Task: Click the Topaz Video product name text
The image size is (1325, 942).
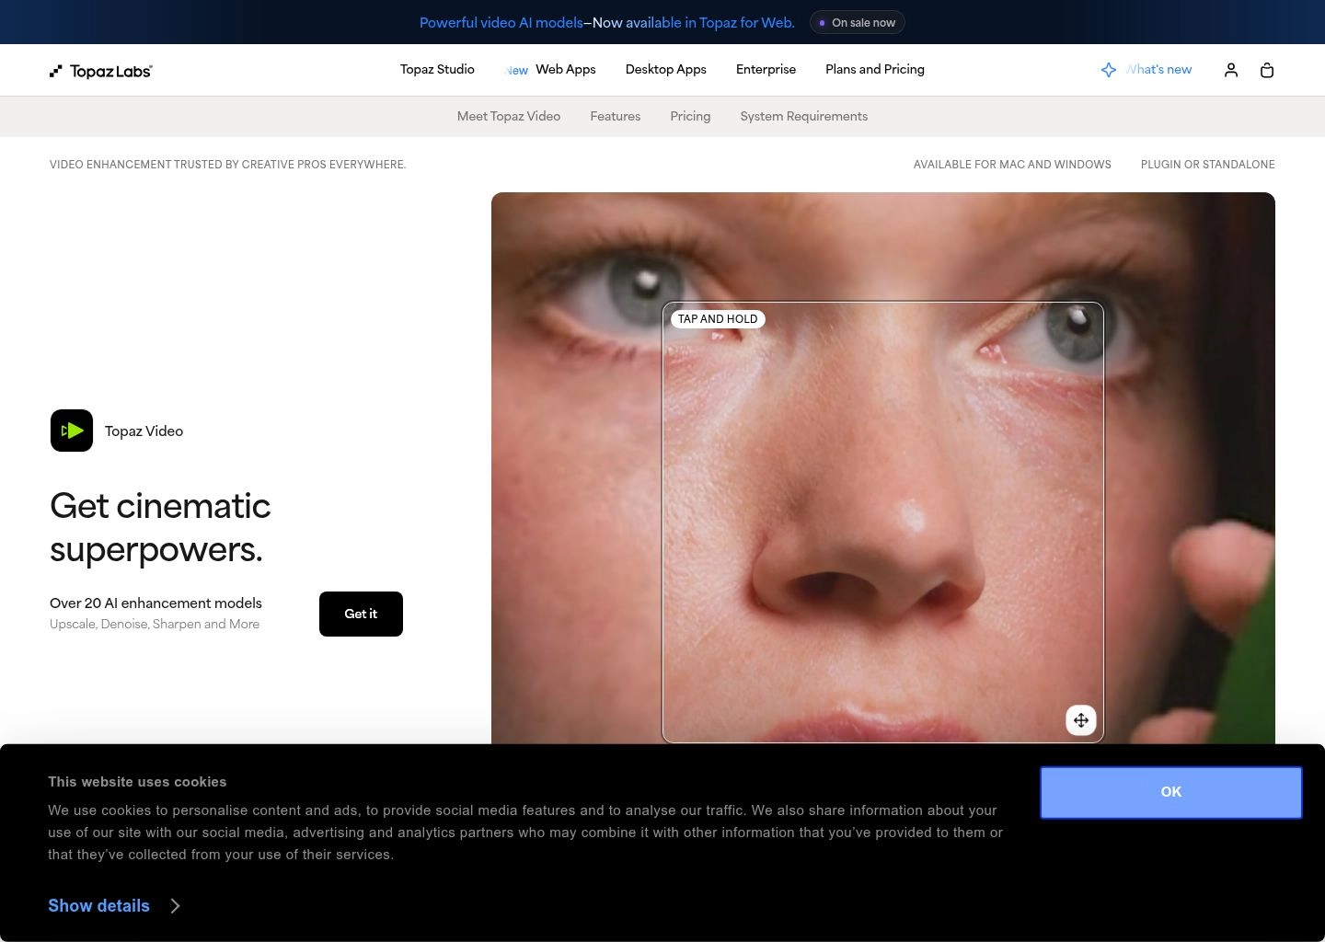Action: (x=144, y=431)
